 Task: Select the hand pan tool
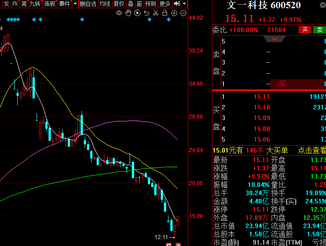point(128,13)
